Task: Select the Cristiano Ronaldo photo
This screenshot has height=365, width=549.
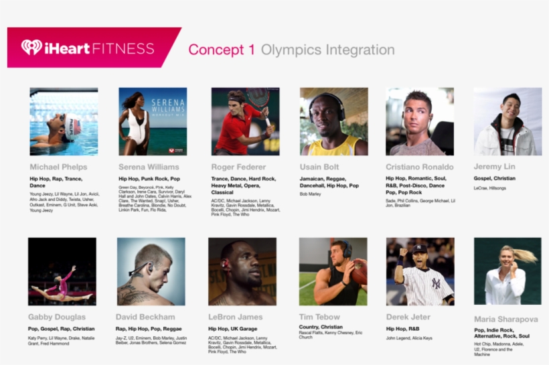Action: click(x=420, y=121)
